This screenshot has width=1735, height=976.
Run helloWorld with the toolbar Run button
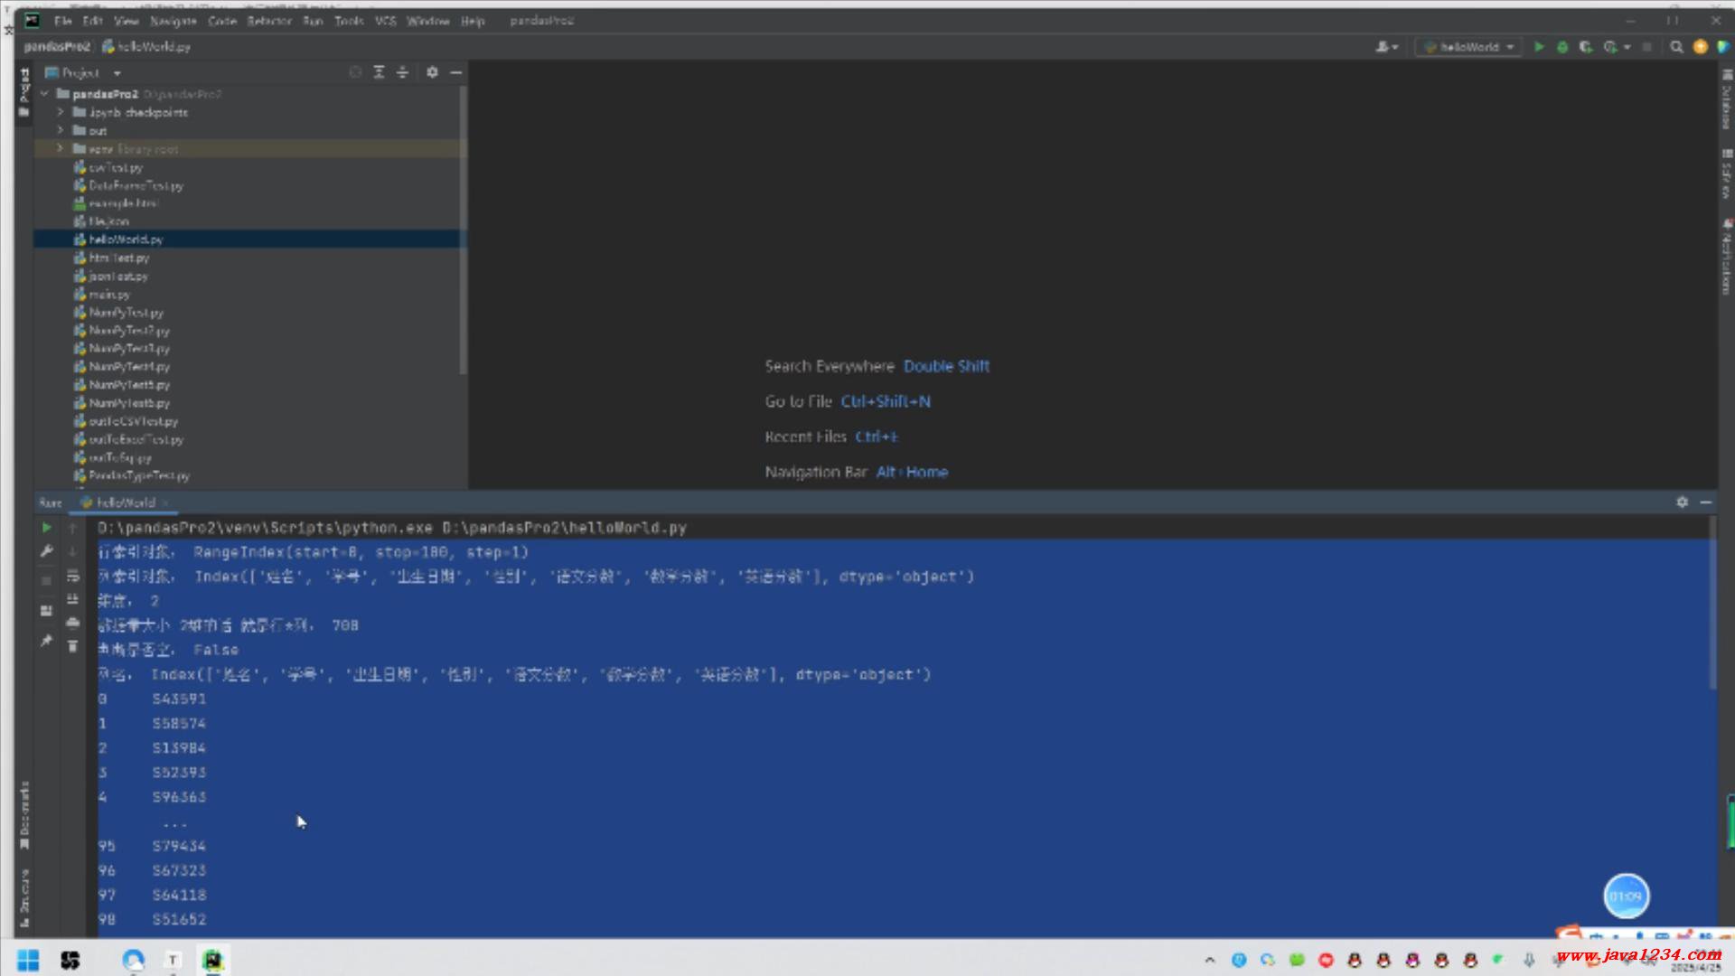(x=1539, y=47)
